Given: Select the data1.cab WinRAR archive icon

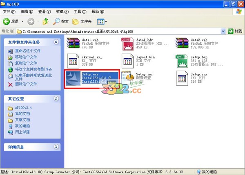Looking at the screenshot, I should pos(73,43).
